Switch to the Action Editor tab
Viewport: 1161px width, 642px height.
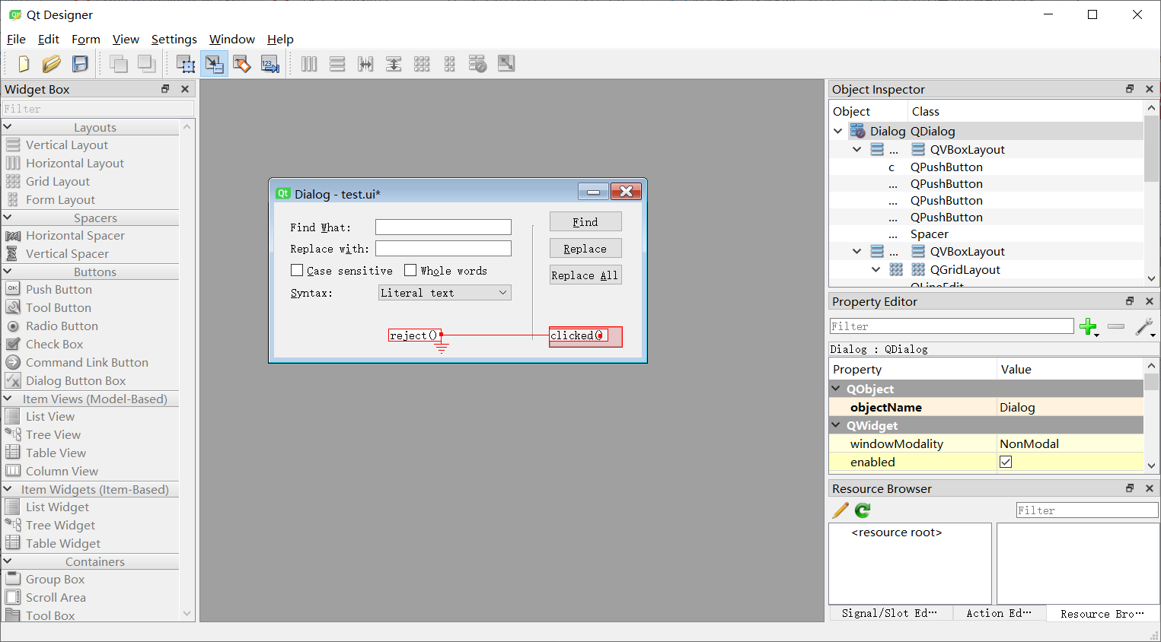pyautogui.click(x=999, y=613)
